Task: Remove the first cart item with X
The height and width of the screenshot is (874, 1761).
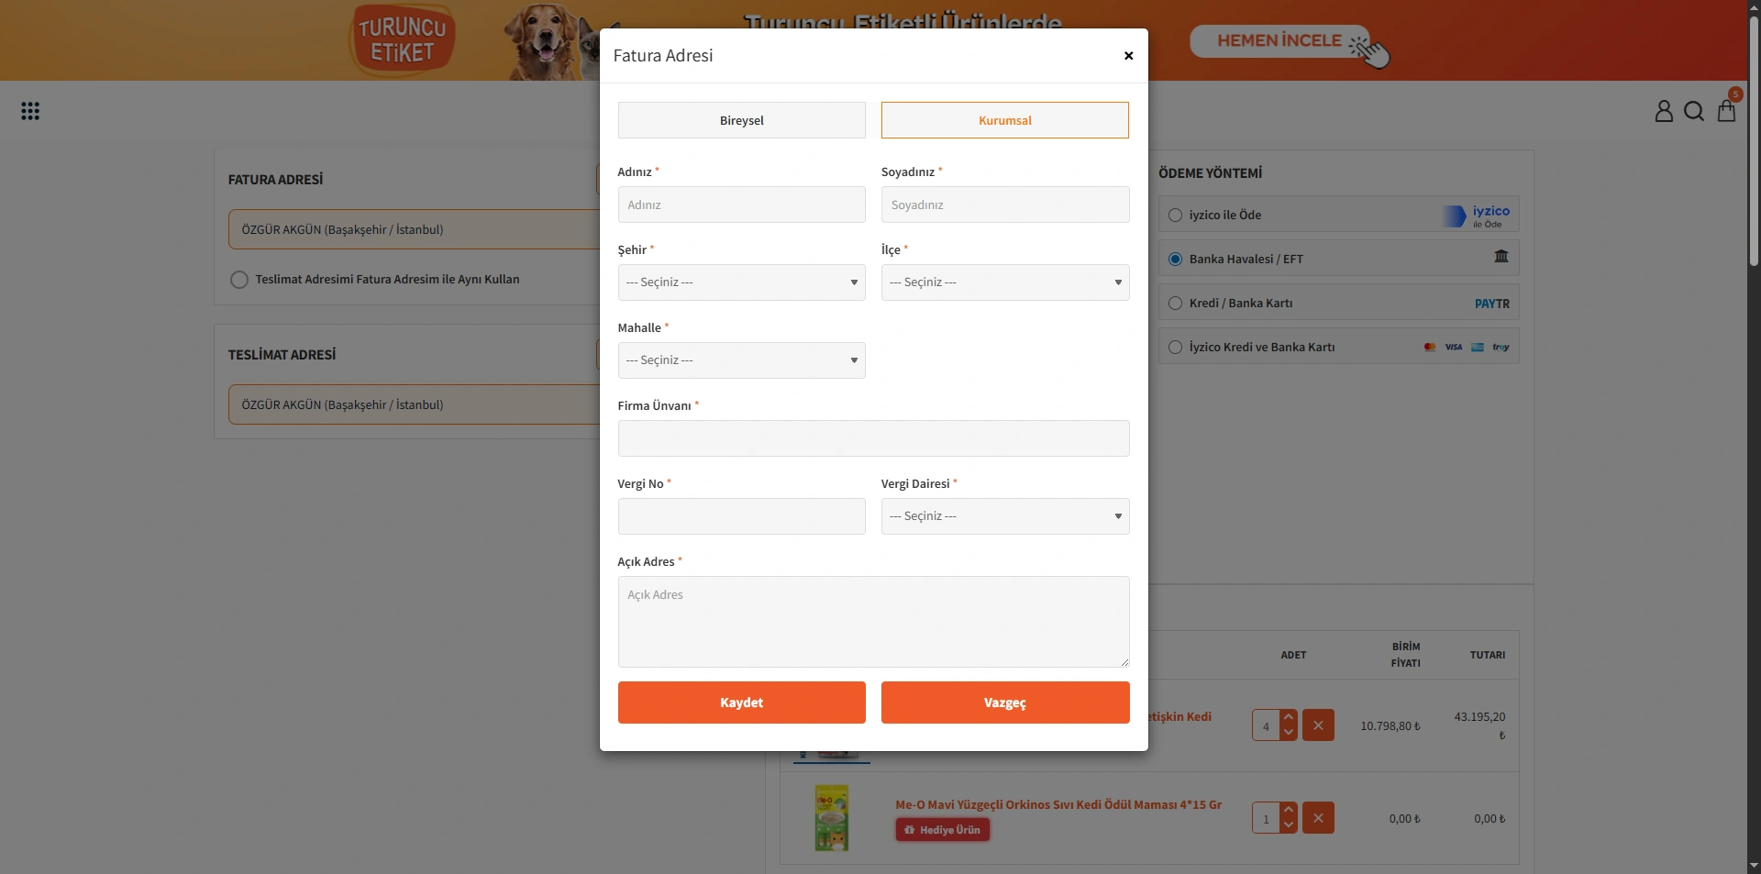Action: [1318, 725]
